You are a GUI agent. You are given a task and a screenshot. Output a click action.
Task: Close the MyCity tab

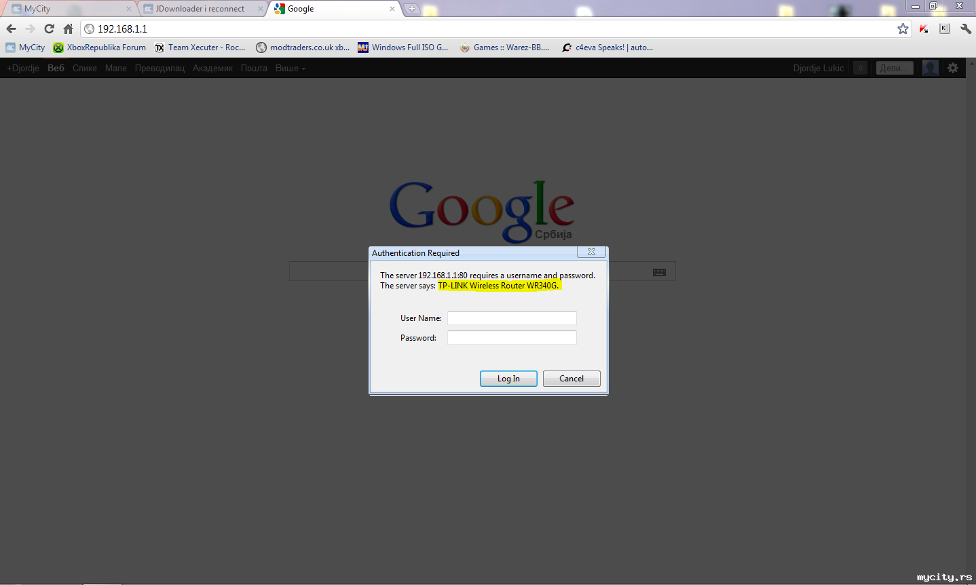click(129, 9)
